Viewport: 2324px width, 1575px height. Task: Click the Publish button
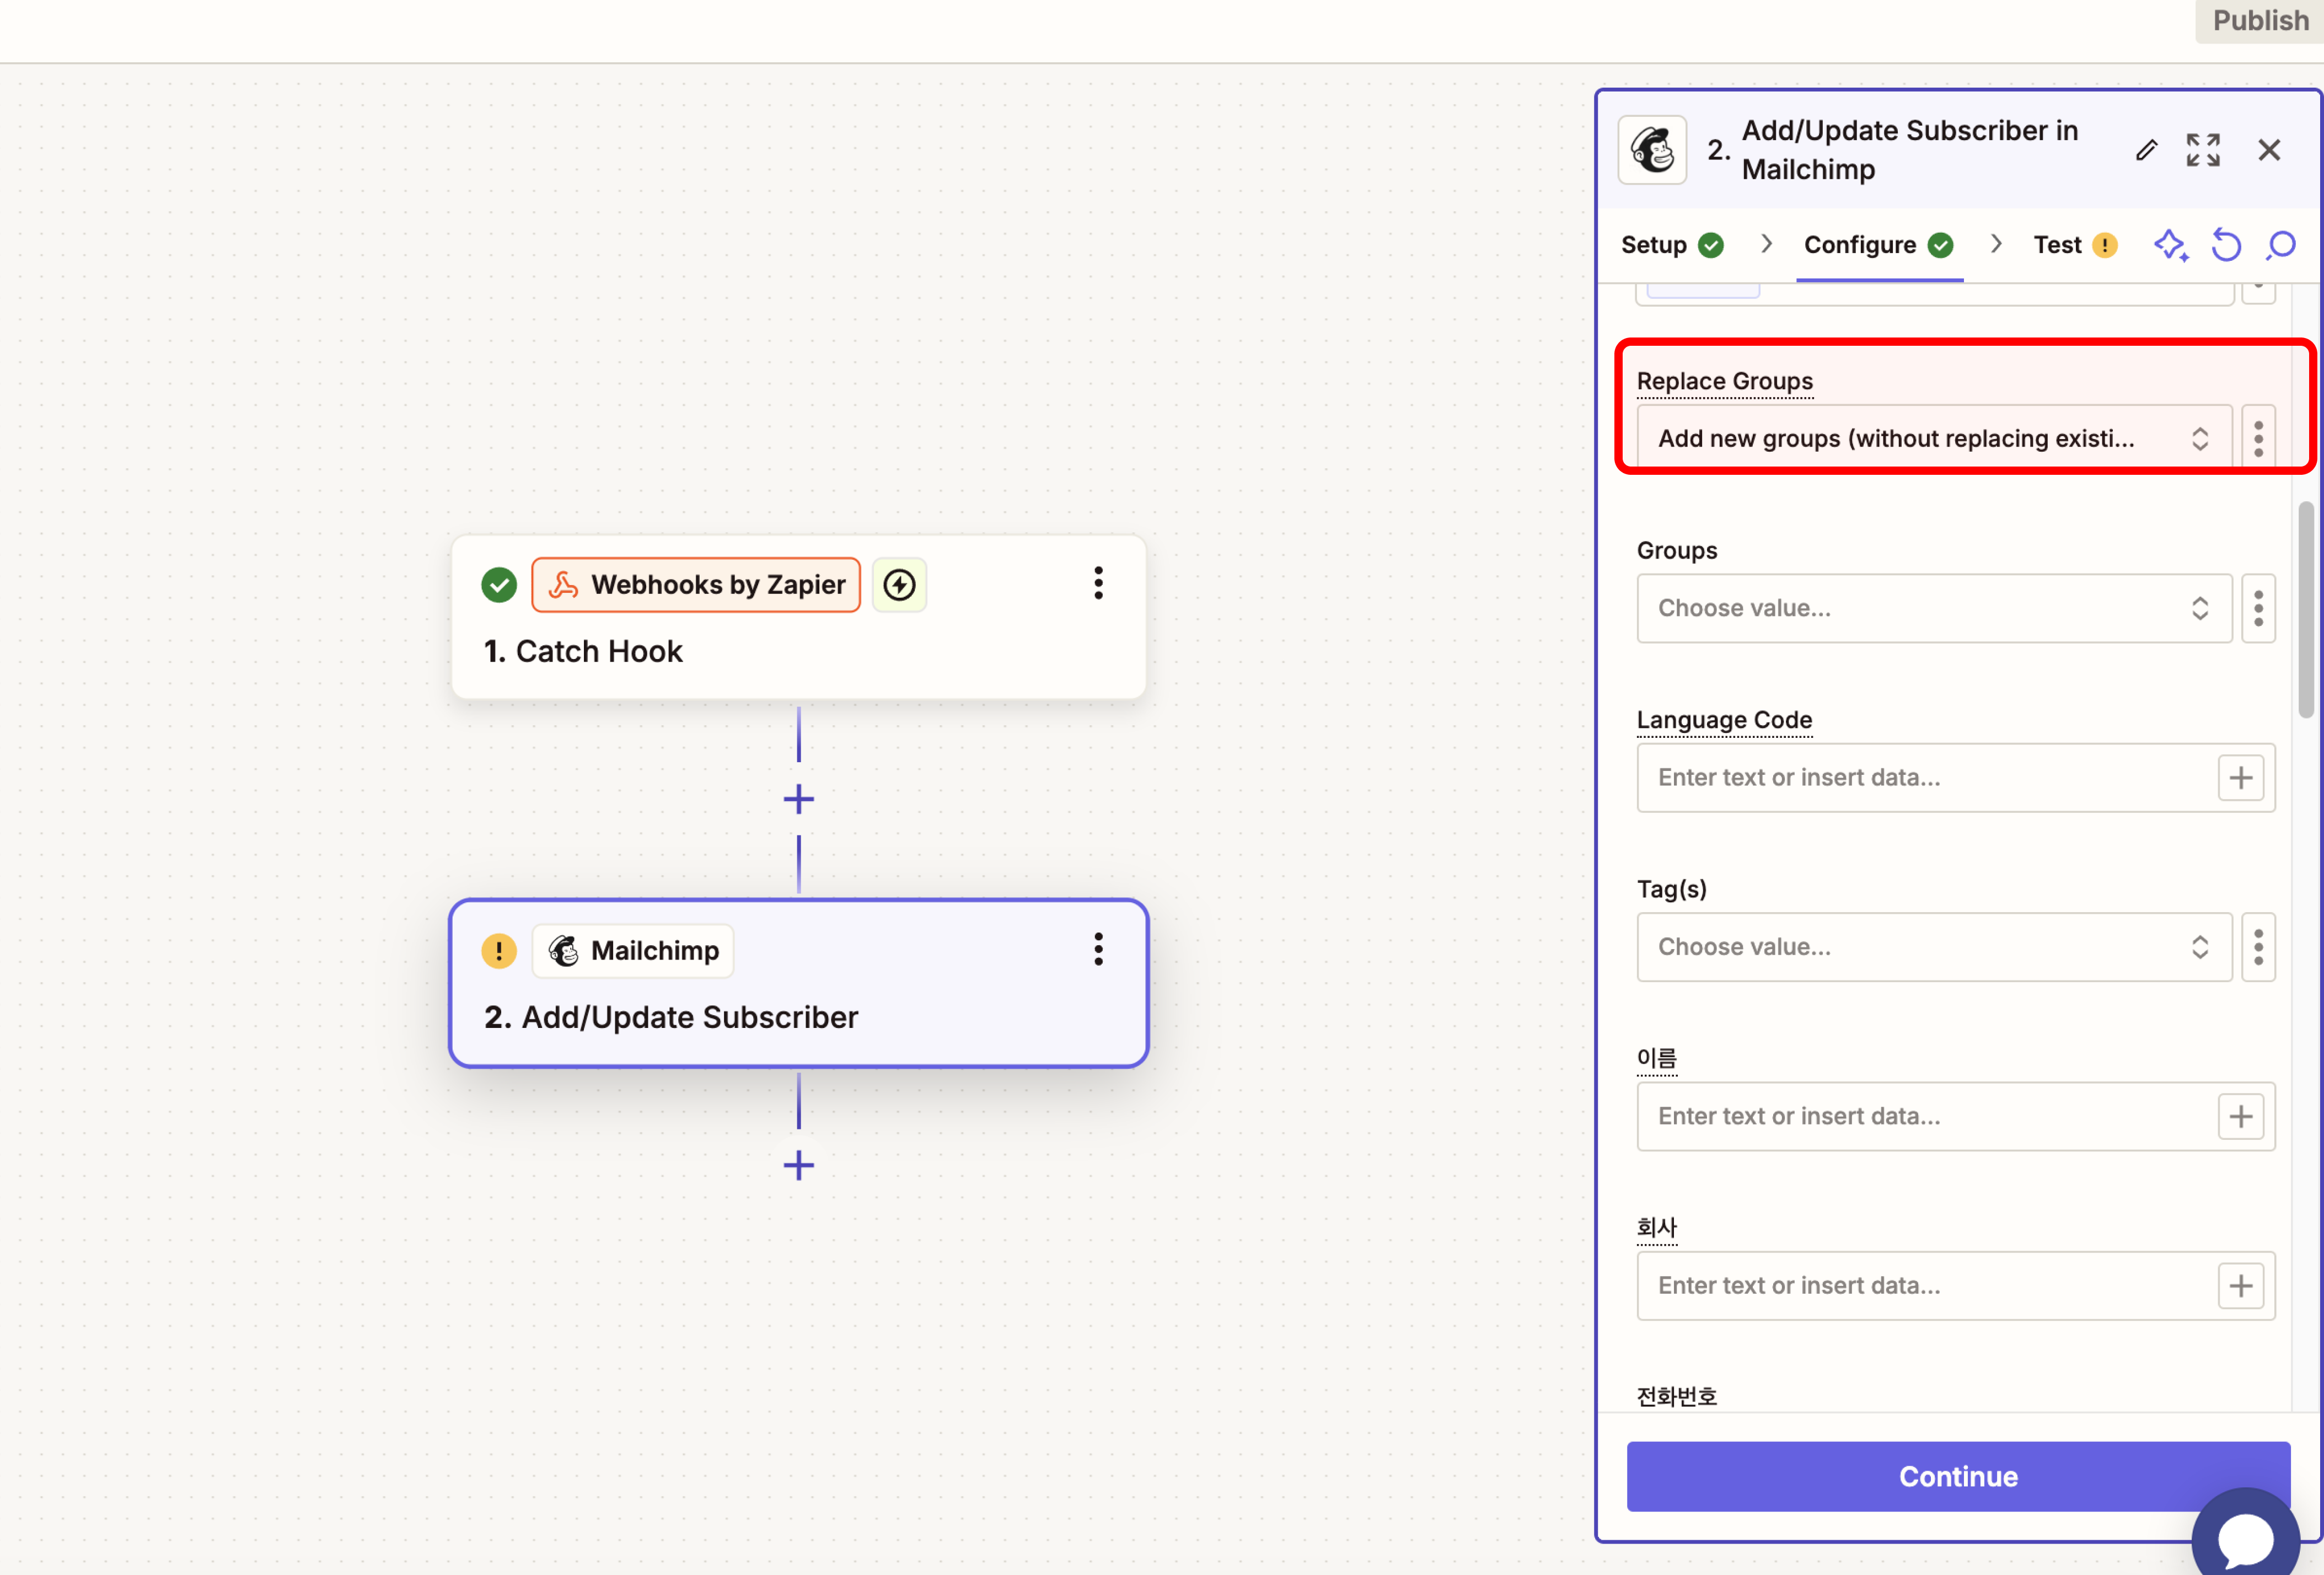[2259, 20]
